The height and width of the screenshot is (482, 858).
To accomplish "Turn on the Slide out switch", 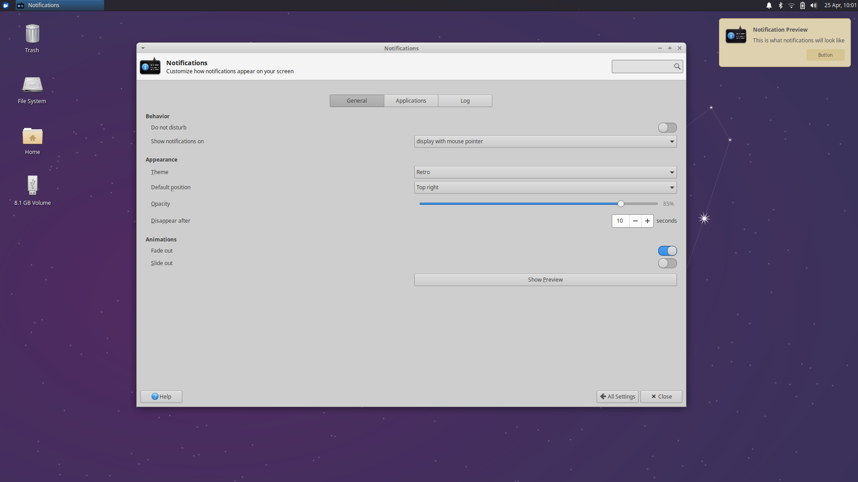I will (667, 263).
